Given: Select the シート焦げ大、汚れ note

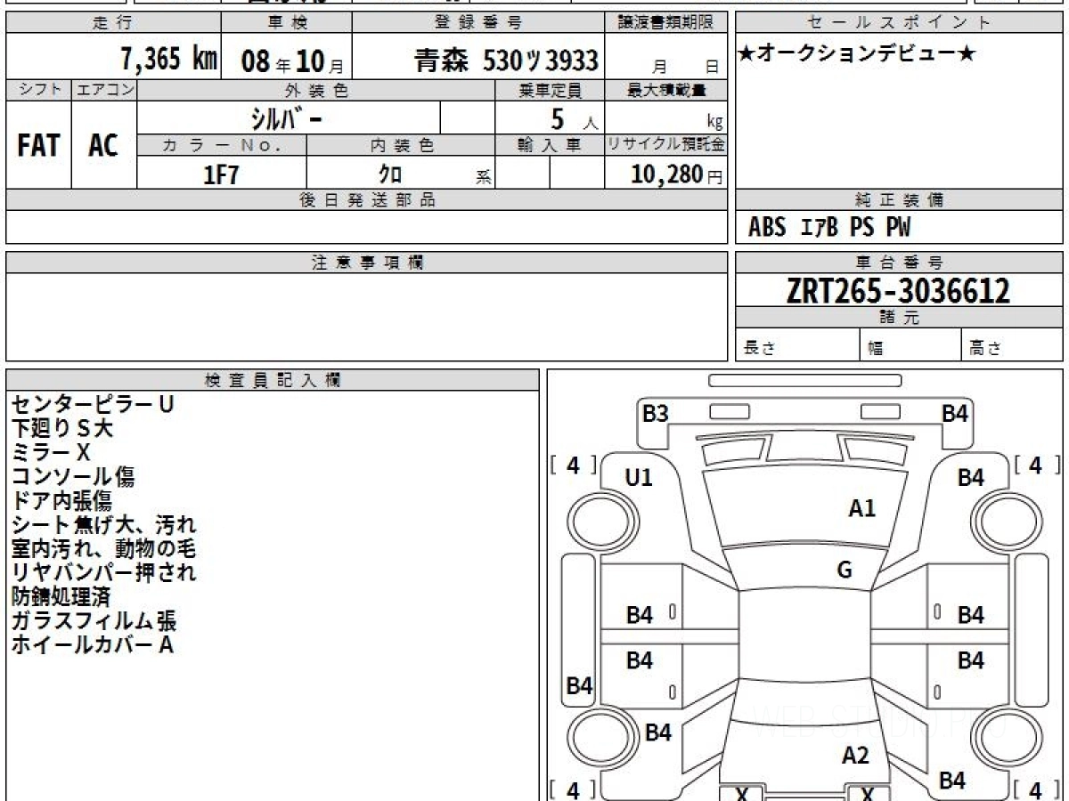Looking at the screenshot, I should pyautogui.click(x=103, y=524).
